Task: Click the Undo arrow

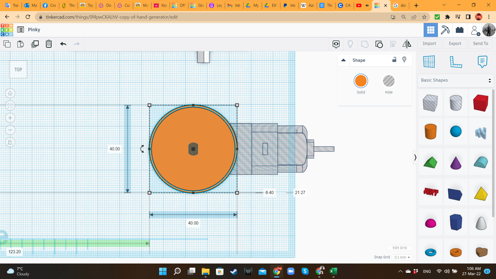Action: pos(63,44)
